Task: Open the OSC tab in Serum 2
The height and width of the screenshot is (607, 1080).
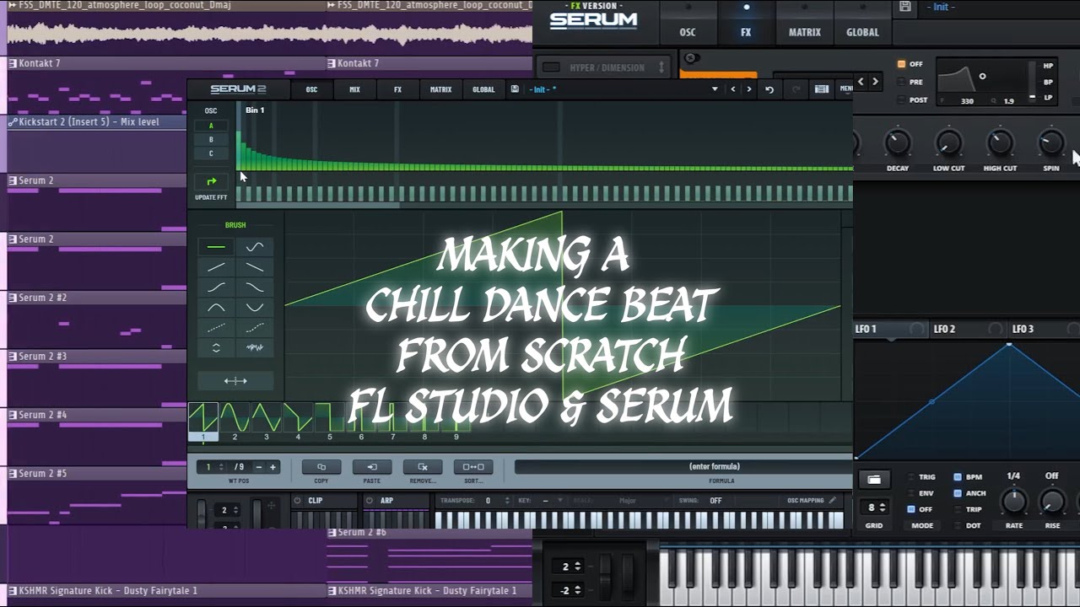Action: pyautogui.click(x=311, y=89)
